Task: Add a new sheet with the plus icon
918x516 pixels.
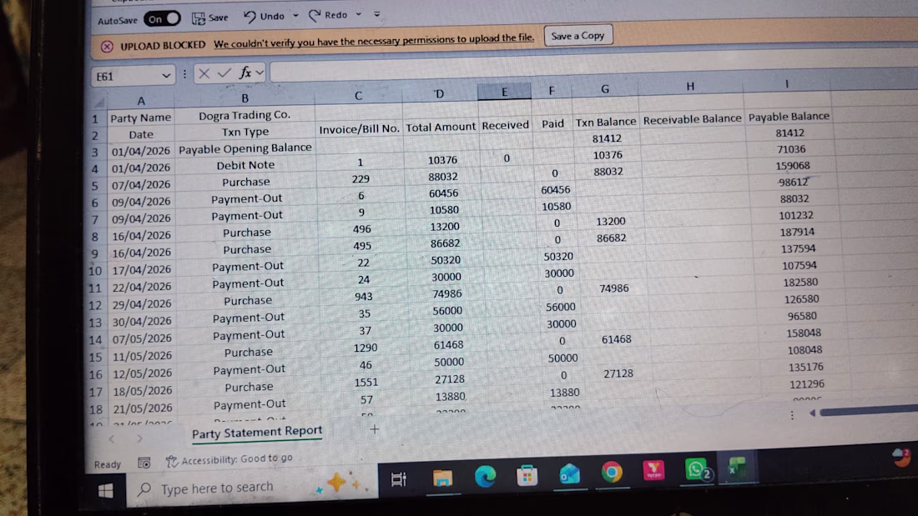Action: [x=375, y=428]
